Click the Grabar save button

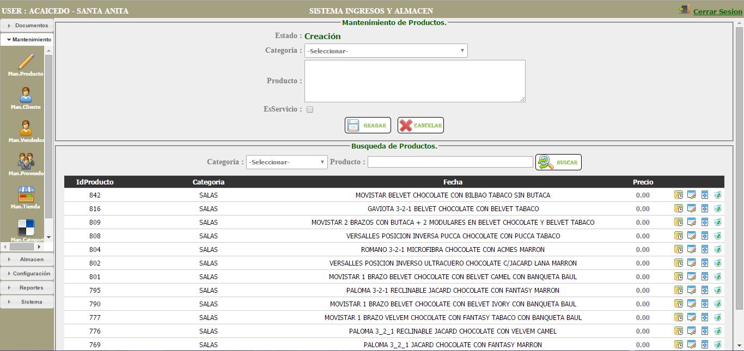click(x=368, y=125)
